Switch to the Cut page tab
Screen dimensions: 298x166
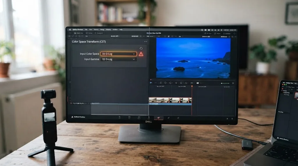[x=129, y=118]
